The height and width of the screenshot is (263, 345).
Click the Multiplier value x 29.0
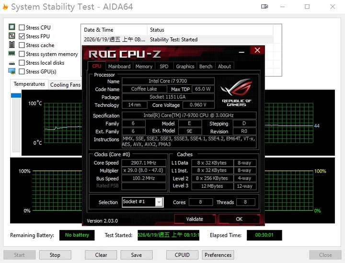[144, 171]
